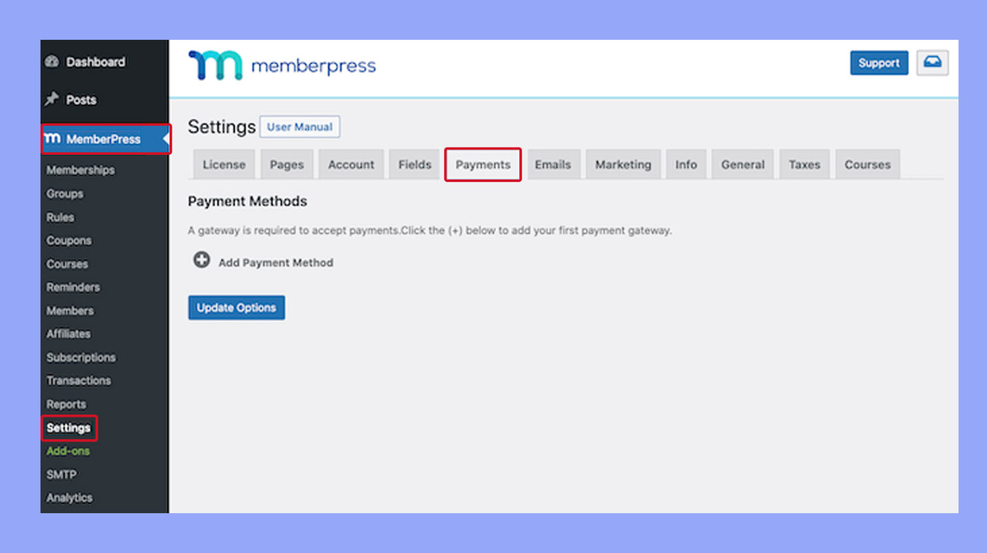Click the Update Options button
This screenshot has width=987, height=553.
tap(236, 307)
